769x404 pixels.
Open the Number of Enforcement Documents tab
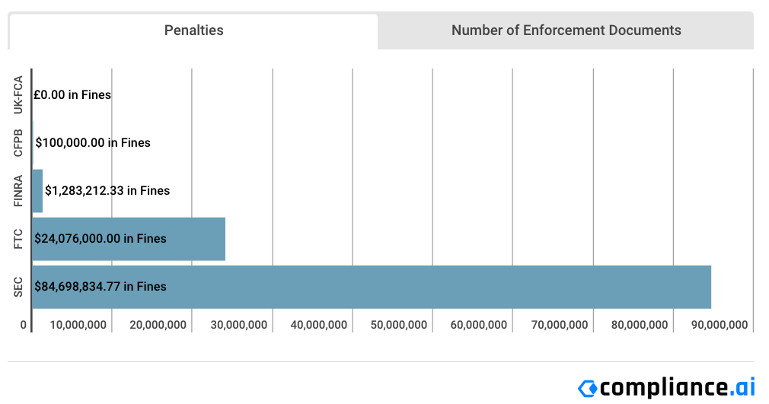(x=566, y=31)
